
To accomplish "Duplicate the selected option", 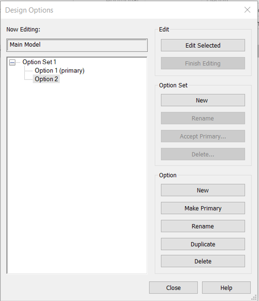I will point(203,244).
